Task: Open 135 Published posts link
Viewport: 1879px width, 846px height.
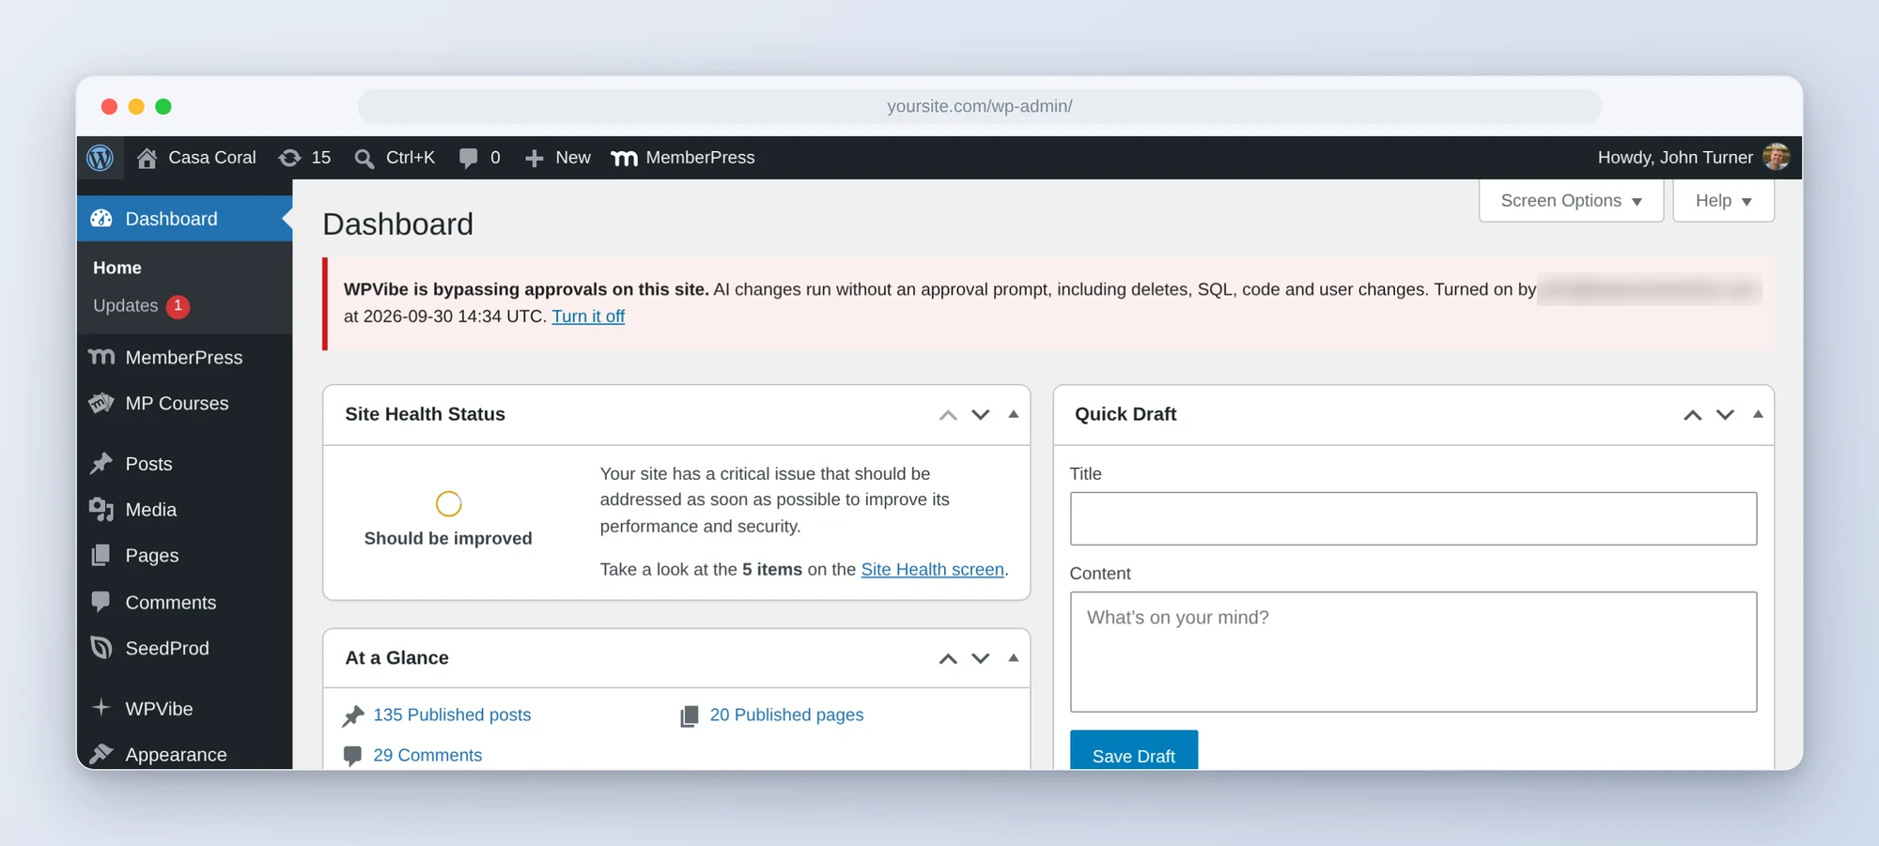Action: [452, 715]
